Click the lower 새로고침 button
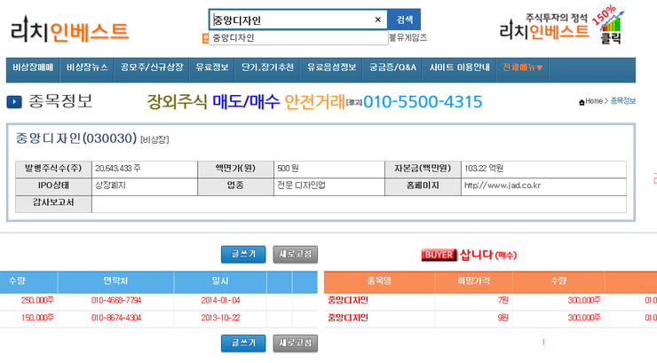The height and width of the screenshot is (363, 657). tap(296, 343)
